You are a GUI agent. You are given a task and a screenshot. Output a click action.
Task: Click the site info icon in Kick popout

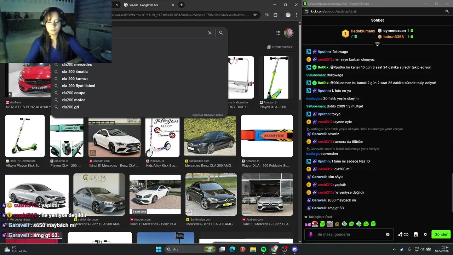tap(306, 11)
